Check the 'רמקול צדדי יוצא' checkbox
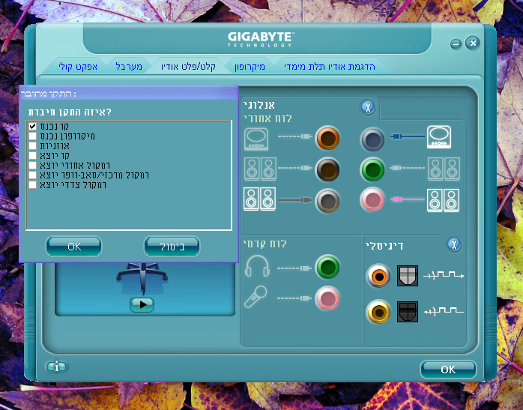The width and height of the screenshot is (523, 410). click(x=32, y=184)
